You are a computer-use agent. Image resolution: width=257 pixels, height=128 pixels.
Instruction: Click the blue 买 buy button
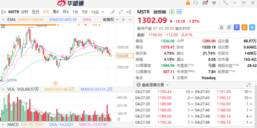click(x=237, y=27)
